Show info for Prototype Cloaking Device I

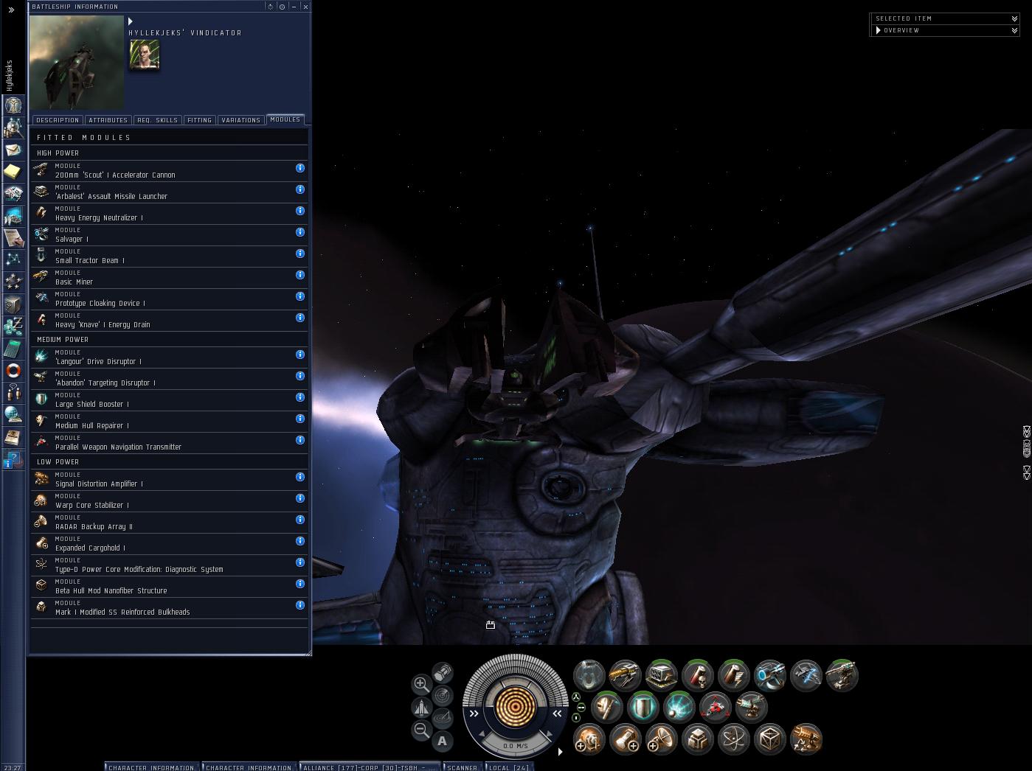point(300,296)
